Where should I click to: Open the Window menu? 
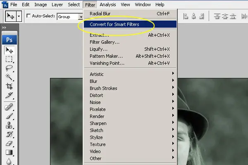tap(143, 5)
